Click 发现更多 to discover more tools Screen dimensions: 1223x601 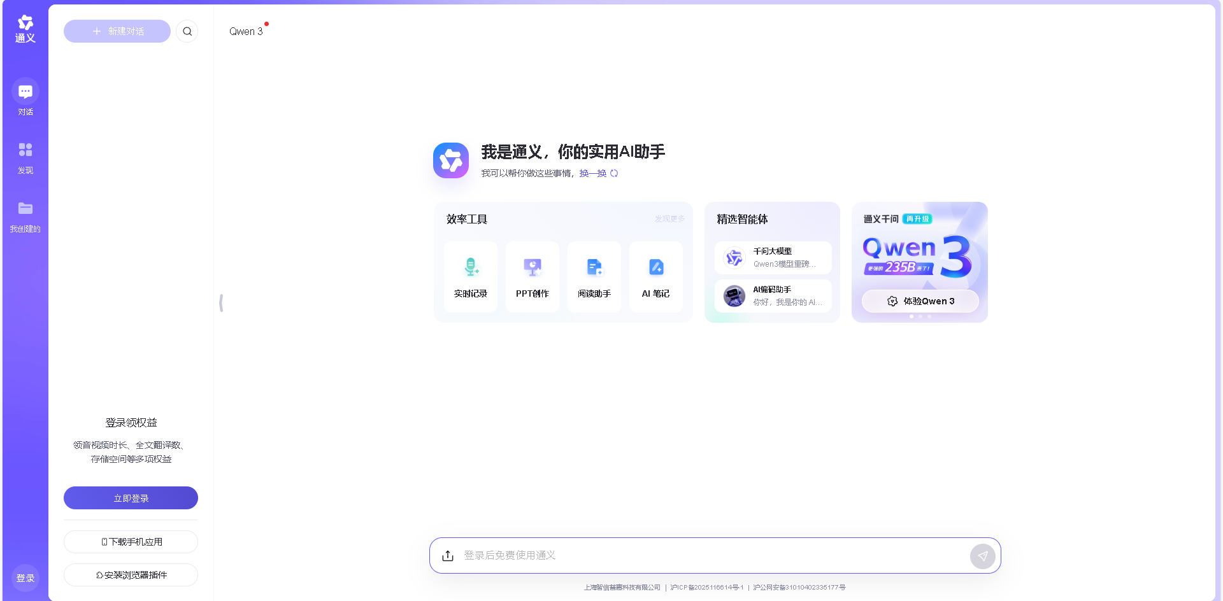[x=669, y=218]
